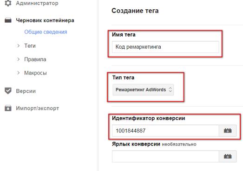The image size is (243, 171).
Task: Open the Ремаркетинг AdWords tag type dropdown
Action: point(143,90)
